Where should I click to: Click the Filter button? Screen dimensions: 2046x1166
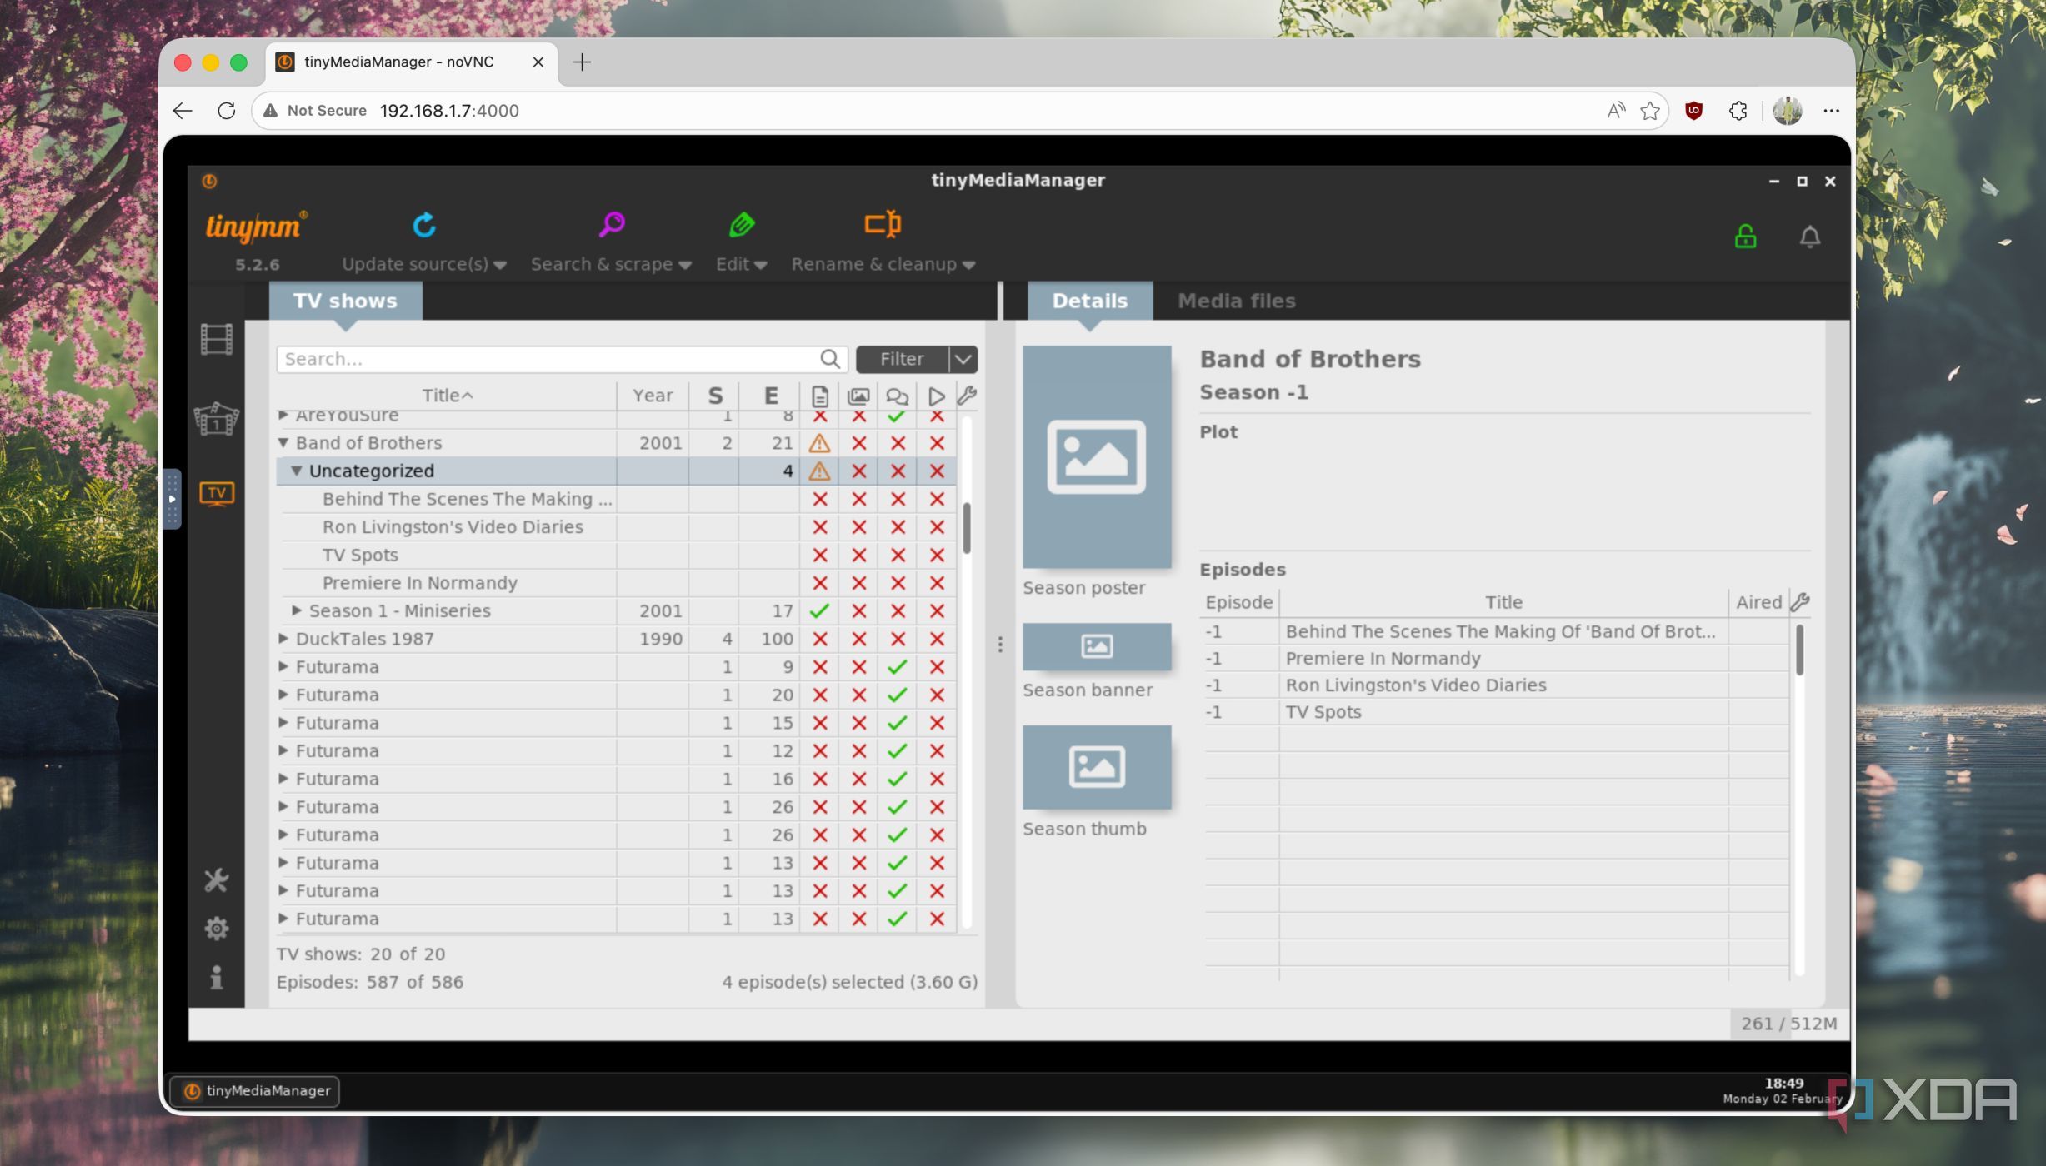[902, 359]
